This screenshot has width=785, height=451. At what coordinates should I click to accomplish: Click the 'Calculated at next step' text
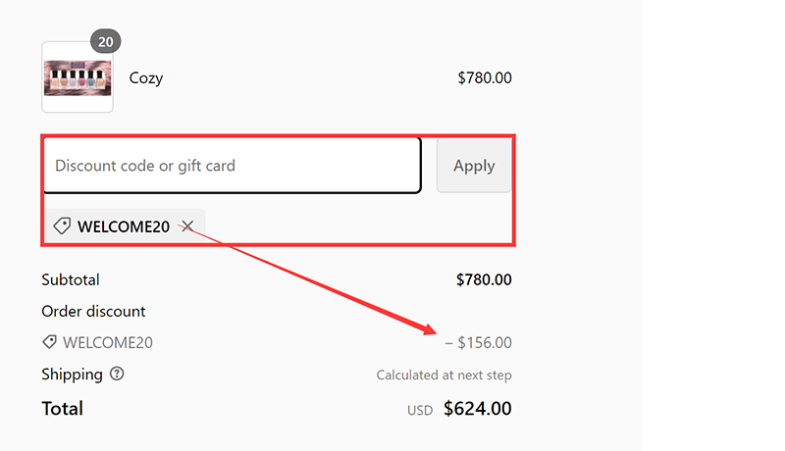(x=444, y=375)
